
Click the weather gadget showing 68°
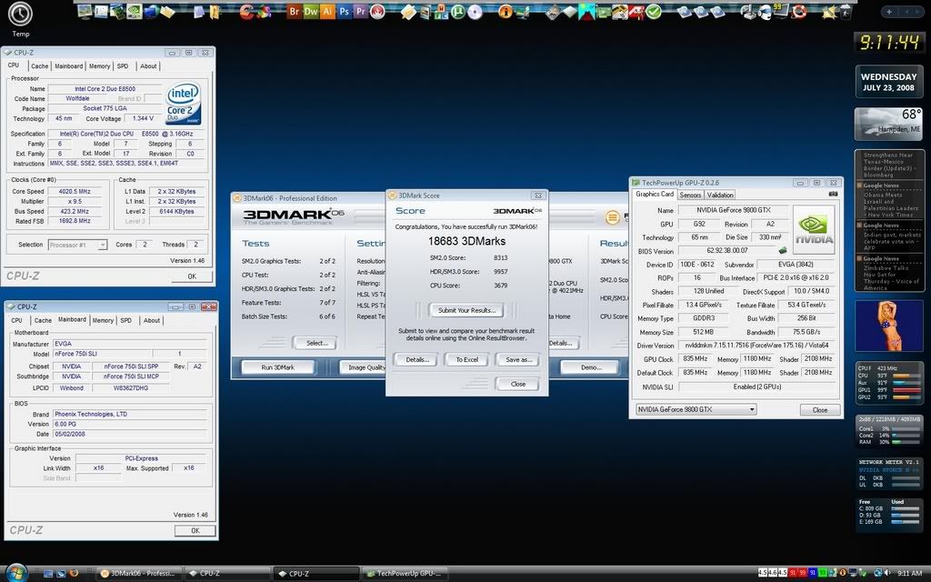889,124
